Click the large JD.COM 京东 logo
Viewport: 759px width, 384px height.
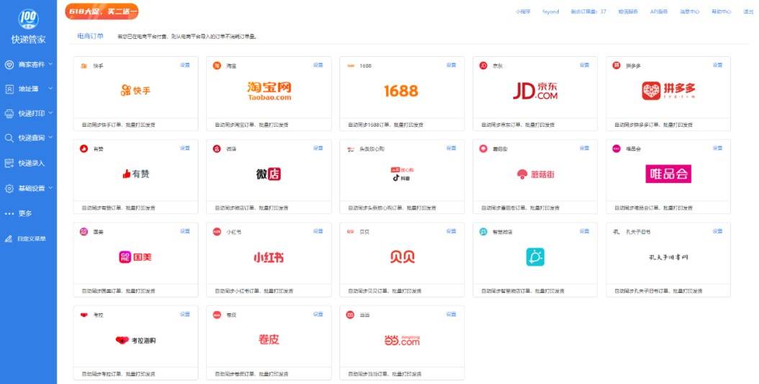point(535,91)
